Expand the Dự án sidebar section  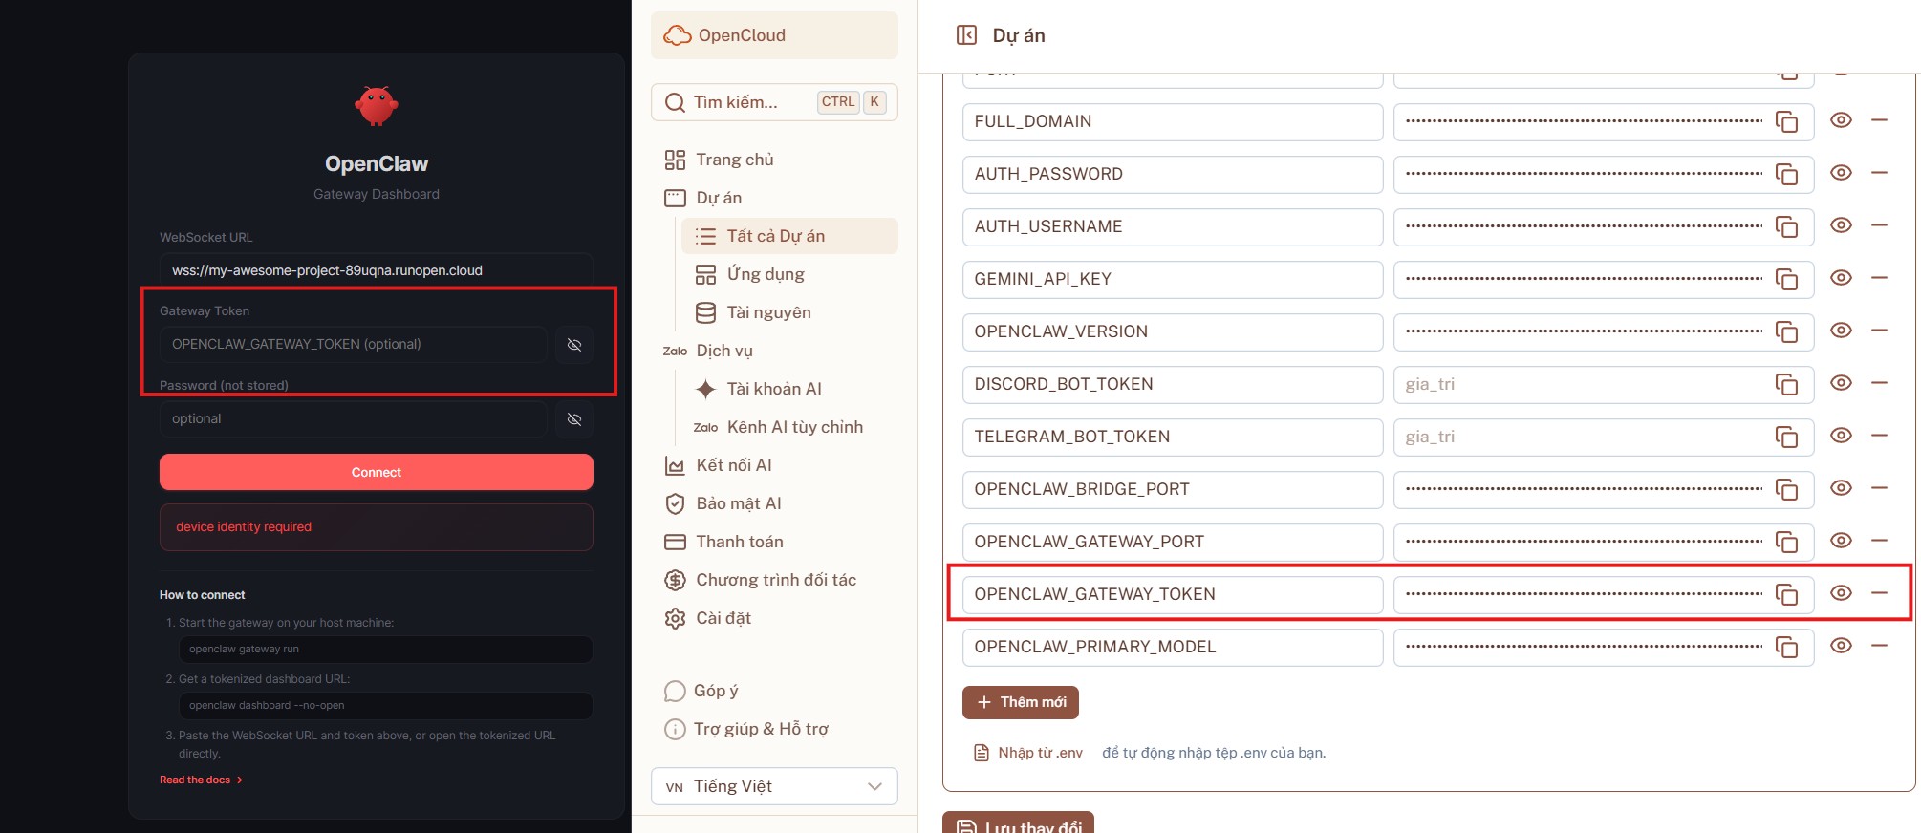tap(718, 198)
